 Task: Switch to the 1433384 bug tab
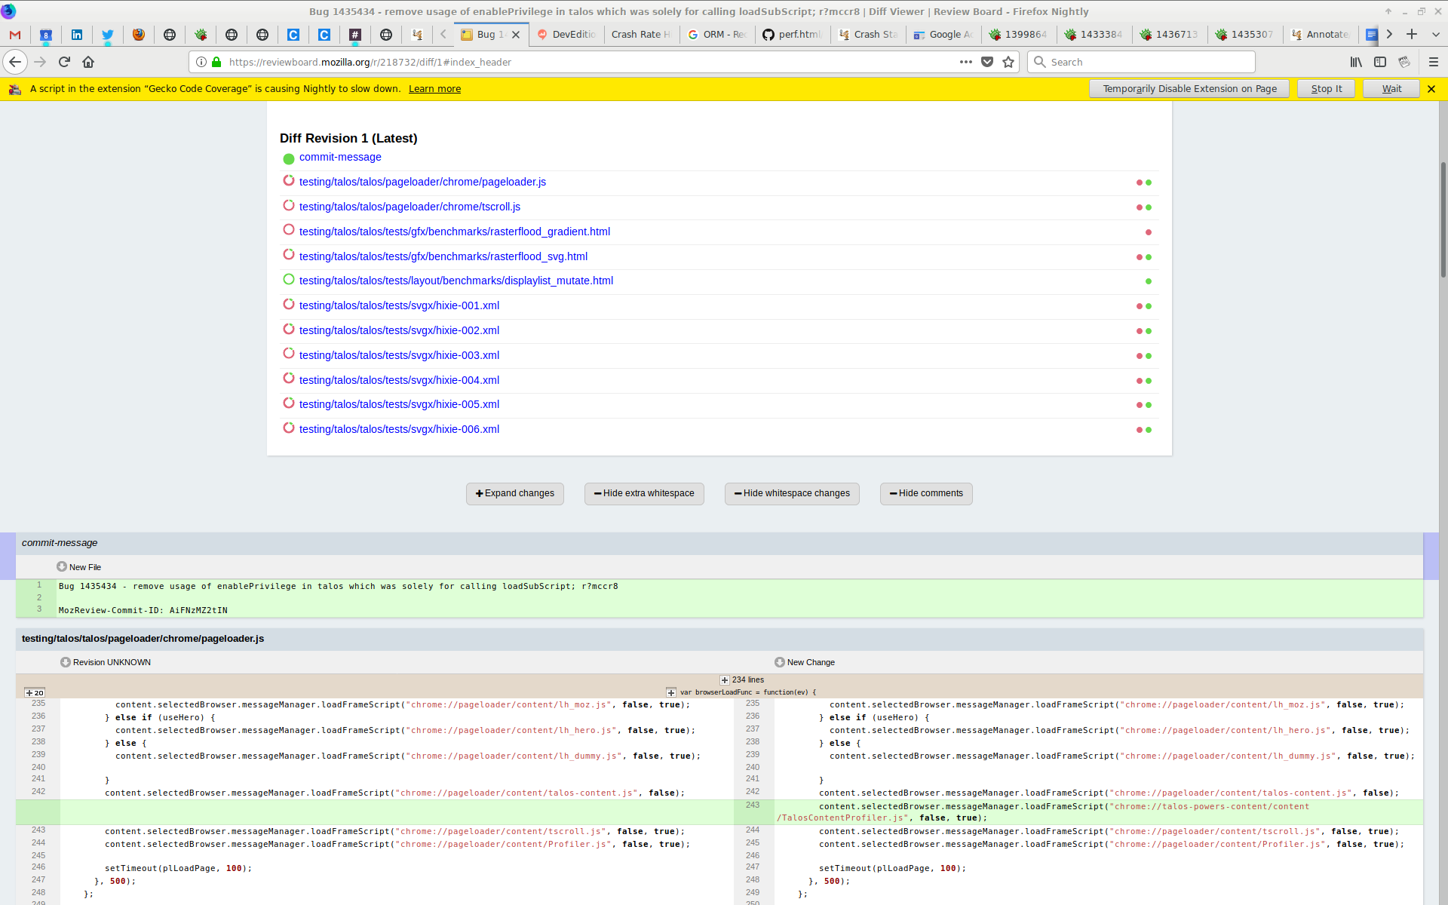point(1094,34)
